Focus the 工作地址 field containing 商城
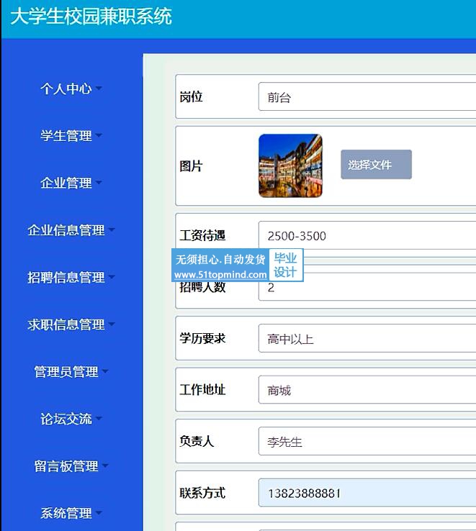This screenshot has height=531, width=476. point(367,390)
